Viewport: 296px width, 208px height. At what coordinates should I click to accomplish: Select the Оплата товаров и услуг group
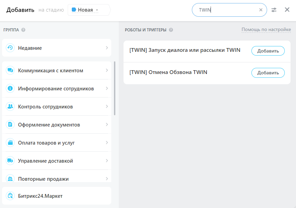56,143
